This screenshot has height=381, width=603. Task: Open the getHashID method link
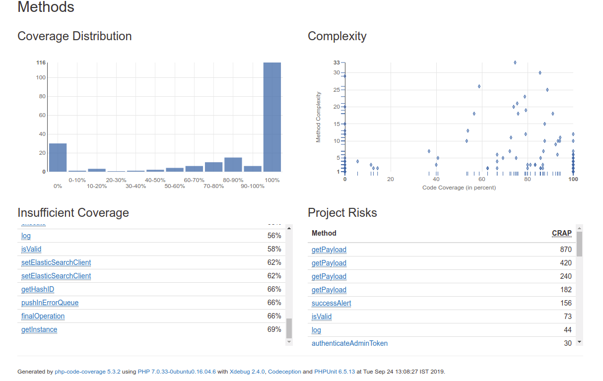(x=38, y=289)
